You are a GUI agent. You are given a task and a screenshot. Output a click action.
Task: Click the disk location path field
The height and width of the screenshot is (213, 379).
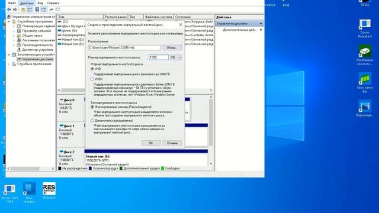[124, 47]
